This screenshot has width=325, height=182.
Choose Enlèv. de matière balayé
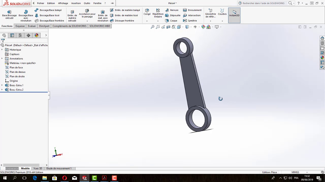point(125,10)
